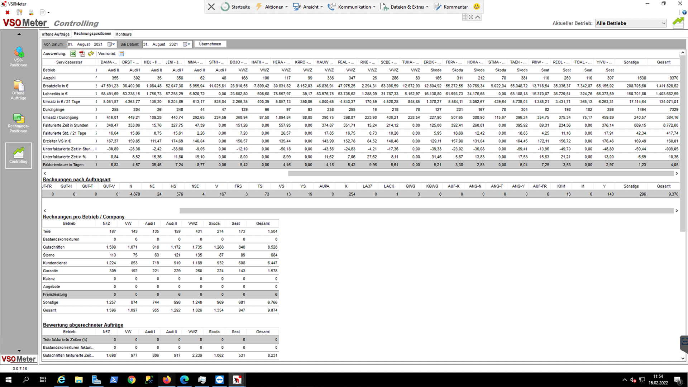Open VSO-Positionen in the sidebar

click(x=19, y=57)
